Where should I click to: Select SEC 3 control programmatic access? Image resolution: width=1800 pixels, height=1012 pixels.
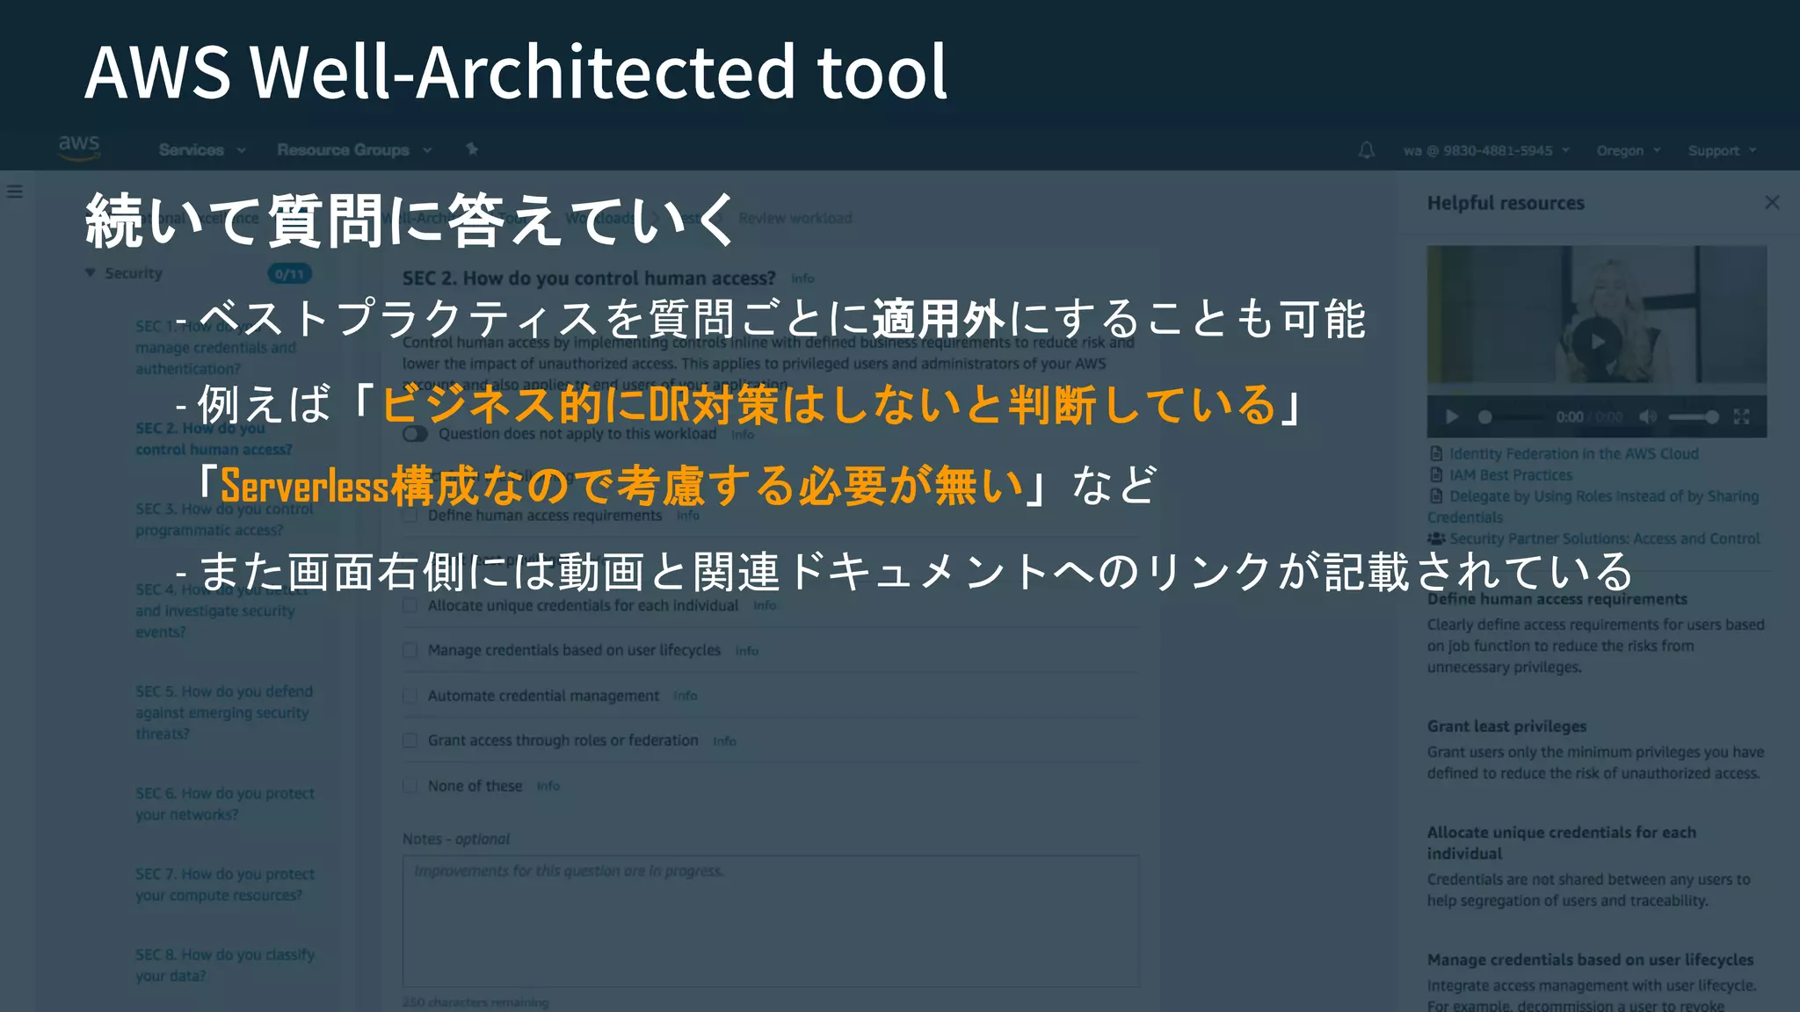tap(224, 519)
